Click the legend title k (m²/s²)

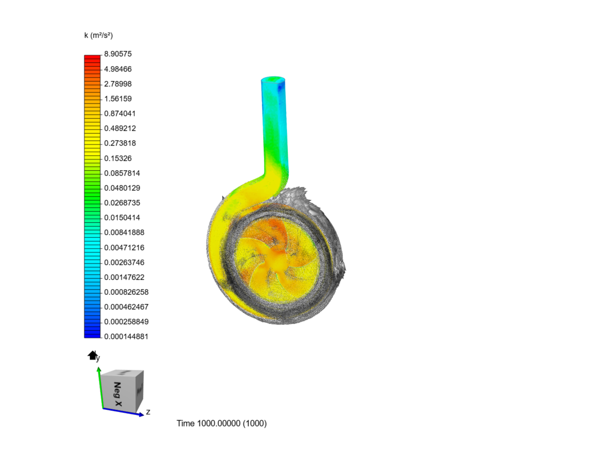click(98, 36)
